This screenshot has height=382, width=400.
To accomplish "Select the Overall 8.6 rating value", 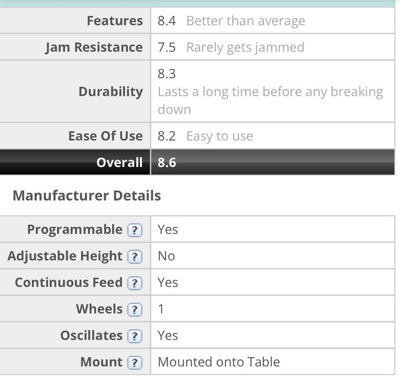I will pos(167,162).
